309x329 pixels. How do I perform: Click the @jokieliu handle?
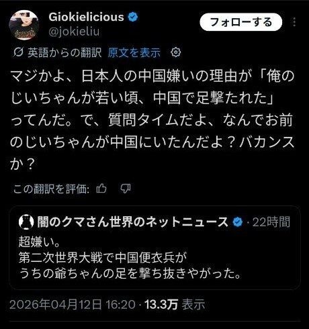[74, 32]
